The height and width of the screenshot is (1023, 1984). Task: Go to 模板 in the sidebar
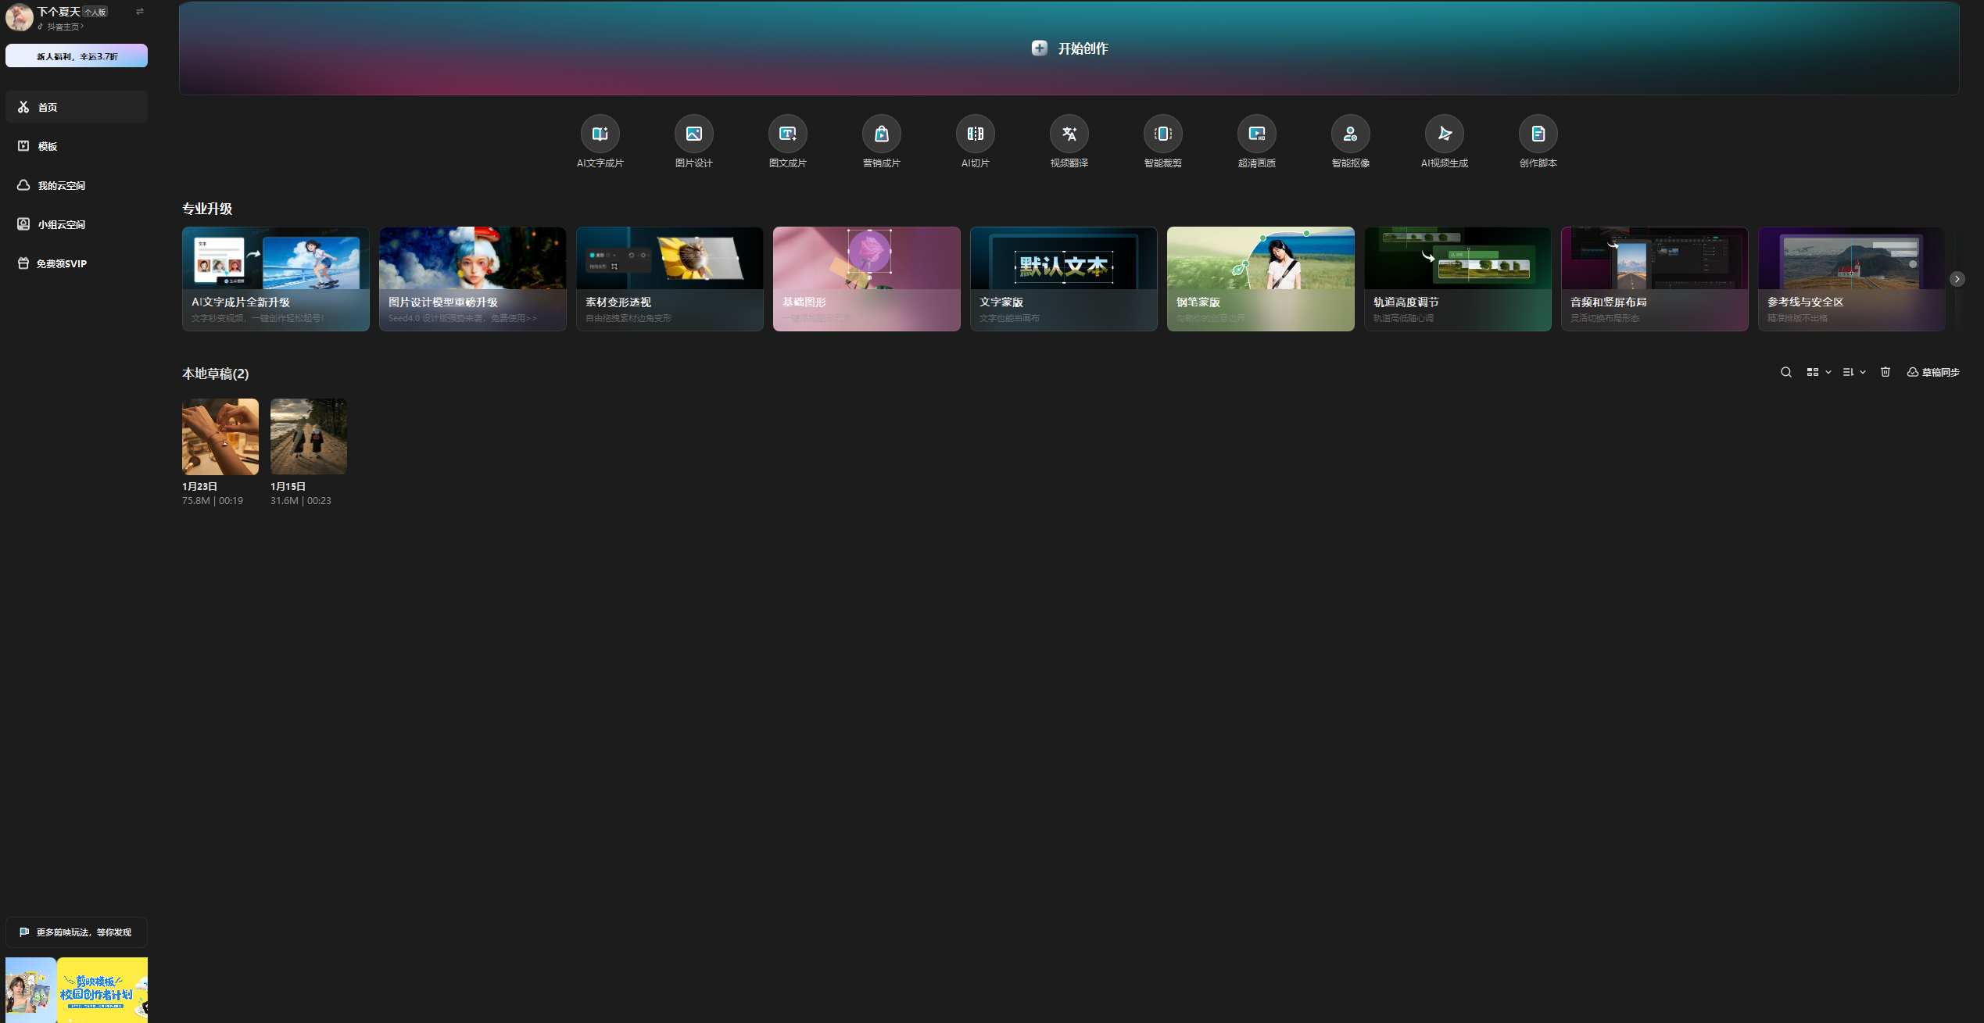(48, 146)
